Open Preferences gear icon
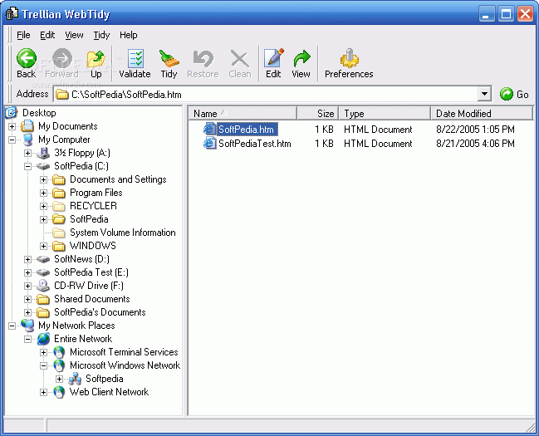Viewport: 539px width, 436px height. (x=350, y=58)
